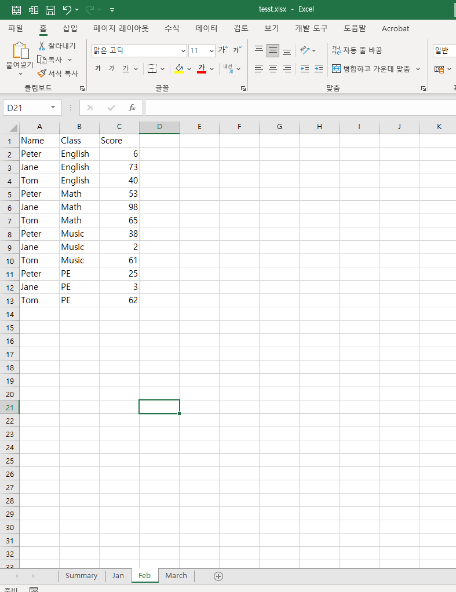Open the font name dropdown
456x592 pixels.
point(183,50)
